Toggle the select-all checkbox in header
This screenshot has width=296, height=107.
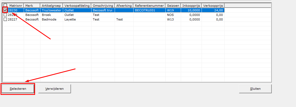5,6
